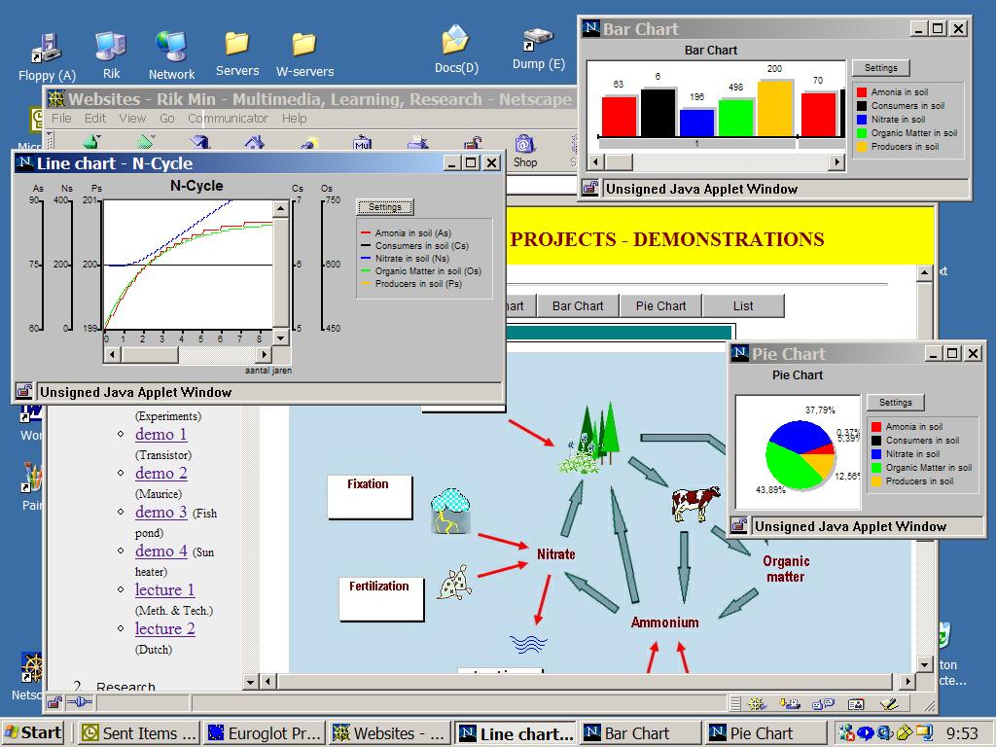
Task: Open the demo 2 link
Action: tap(160, 474)
